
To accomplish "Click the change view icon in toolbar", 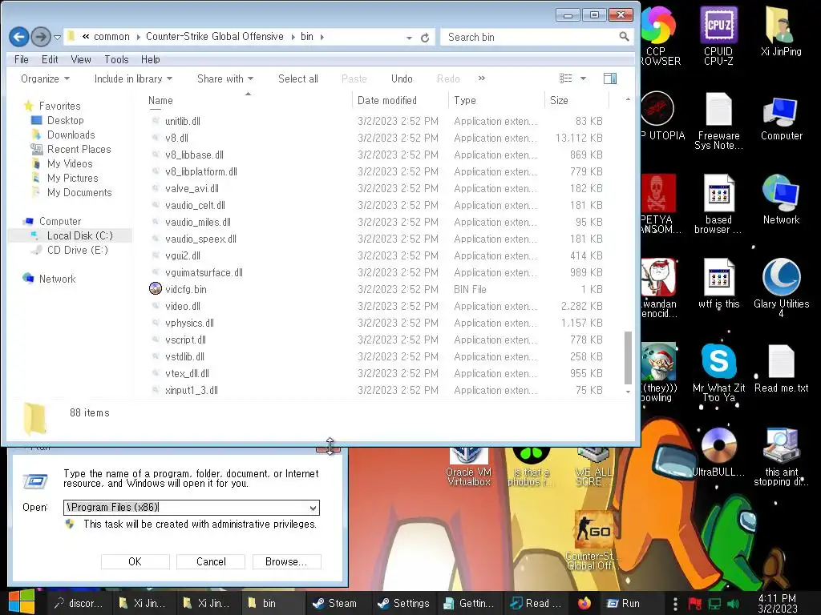I will click(565, 78).
